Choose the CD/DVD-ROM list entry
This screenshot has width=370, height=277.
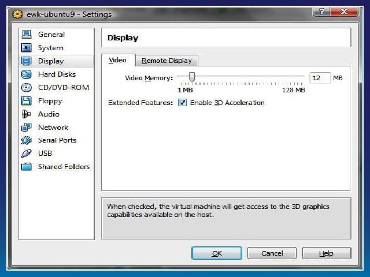pos(64,88)
